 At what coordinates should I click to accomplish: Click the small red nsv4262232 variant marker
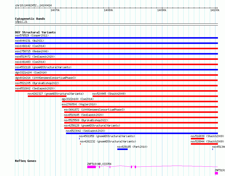point(80,144)
